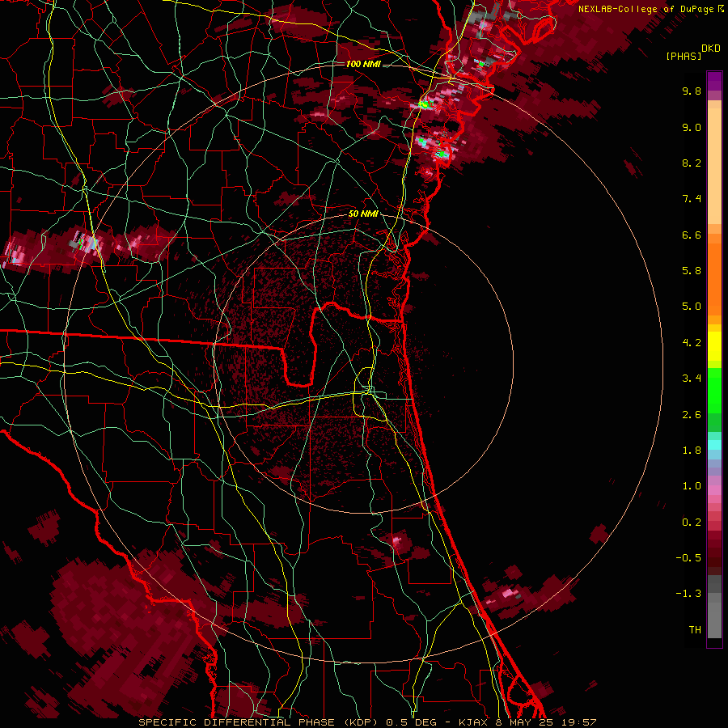Click the KJAX 8 MAY 25 19:57 timestamp
The image size is (728, 728).
coord(527,722)
